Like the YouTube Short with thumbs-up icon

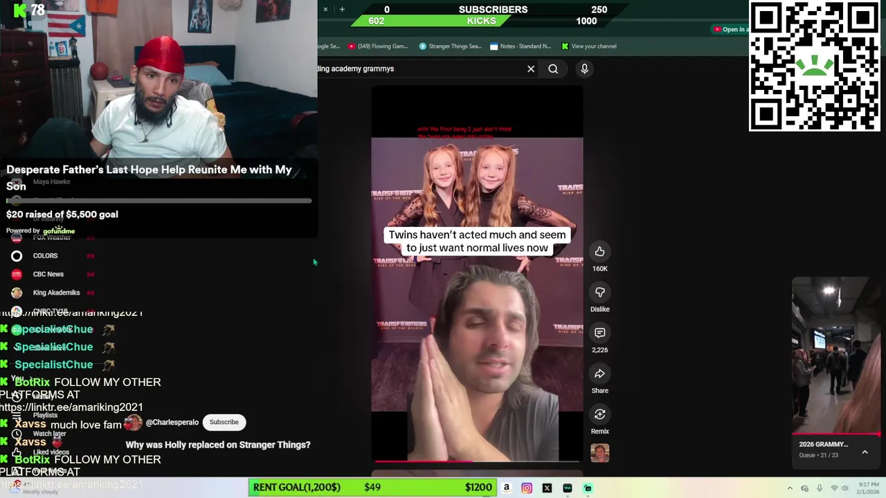pos(599,252)
